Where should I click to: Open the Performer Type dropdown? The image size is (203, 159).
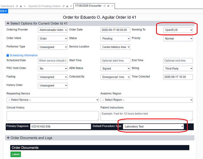click(53, 47)
